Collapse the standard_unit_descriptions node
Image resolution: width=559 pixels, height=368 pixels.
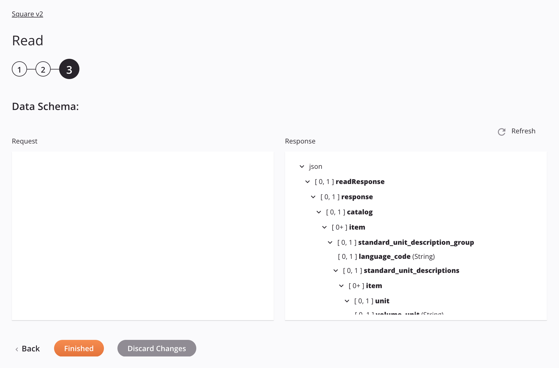click(337, 270)
